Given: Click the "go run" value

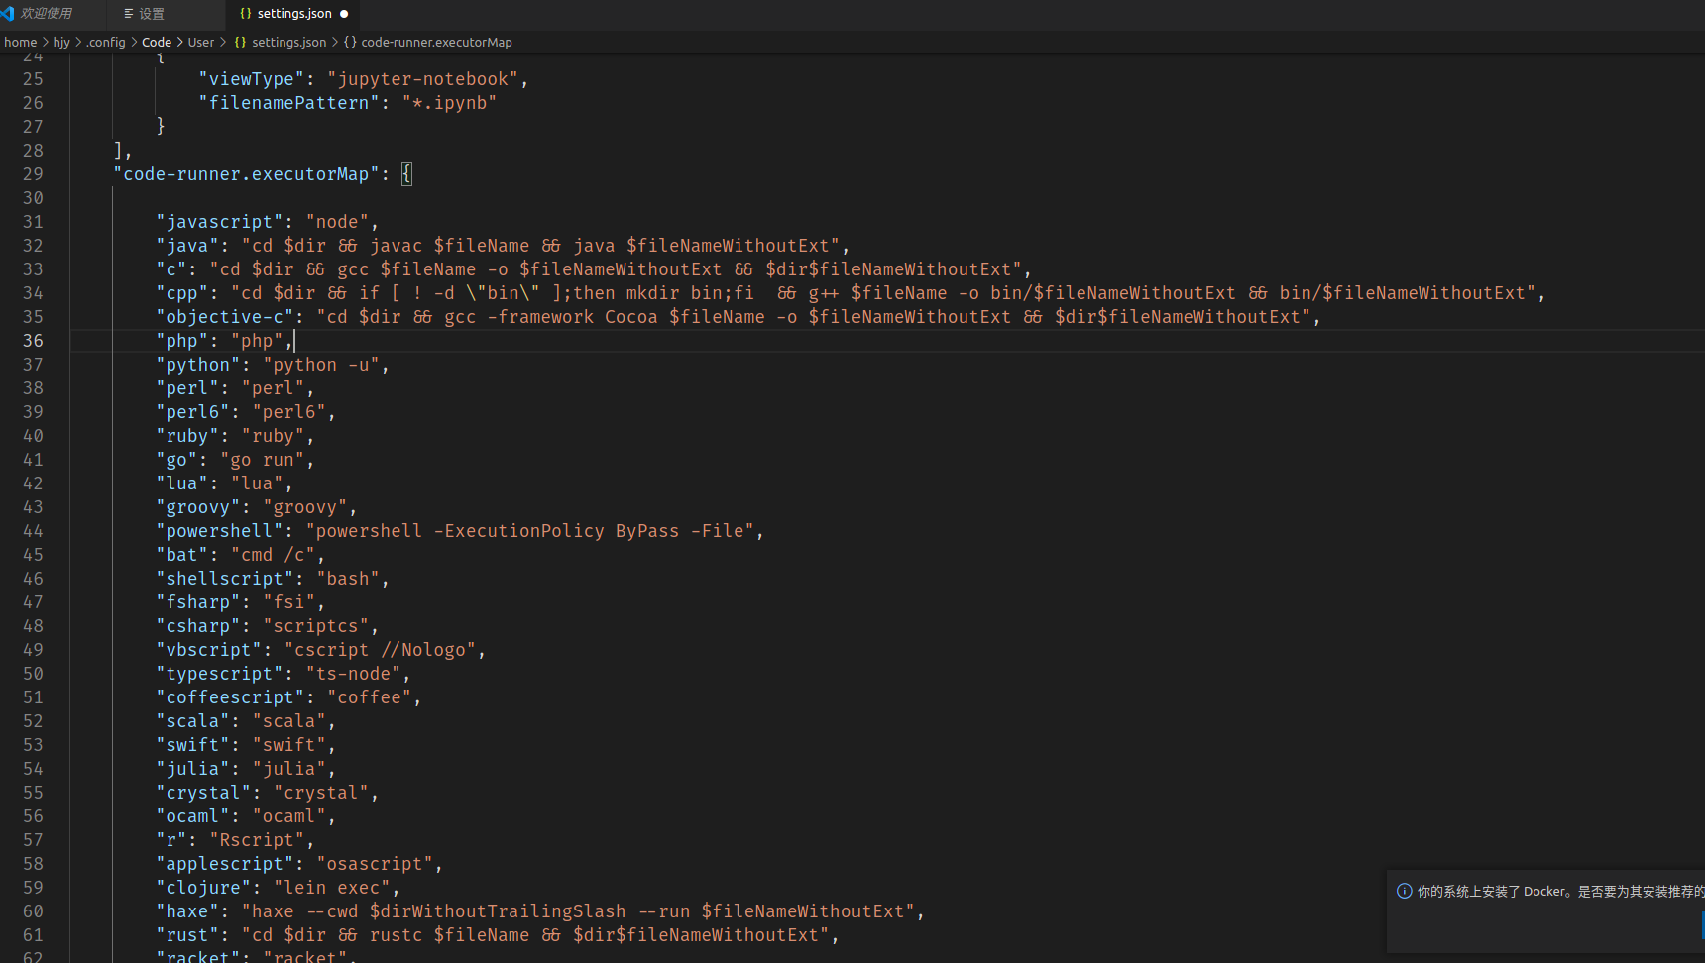Looking at the screenshot, I should [263, 460].
